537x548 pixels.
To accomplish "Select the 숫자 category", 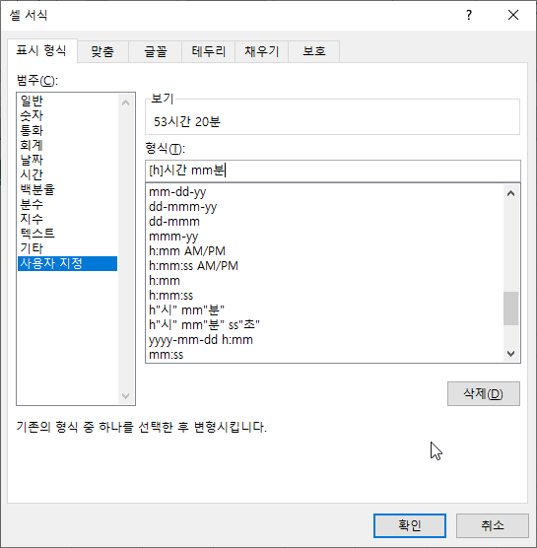I will (67, 115).
